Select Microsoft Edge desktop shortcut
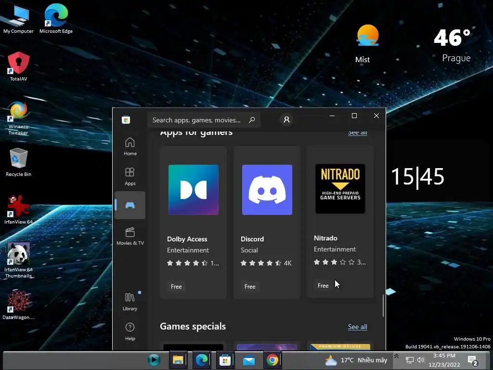493x370 pixels. [56, 19]
